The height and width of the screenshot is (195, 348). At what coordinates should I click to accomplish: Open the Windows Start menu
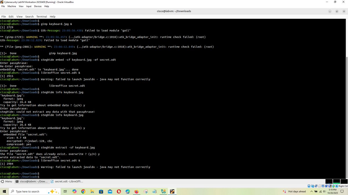tap(5, 191)
